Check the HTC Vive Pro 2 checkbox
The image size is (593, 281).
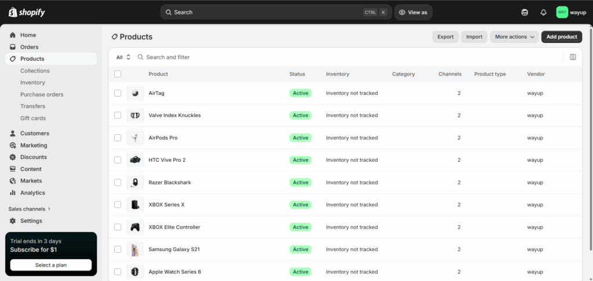118,160
